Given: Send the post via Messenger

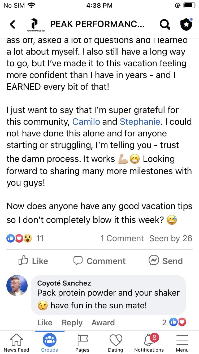Looking at the screenshot, I should coord(166,261).
